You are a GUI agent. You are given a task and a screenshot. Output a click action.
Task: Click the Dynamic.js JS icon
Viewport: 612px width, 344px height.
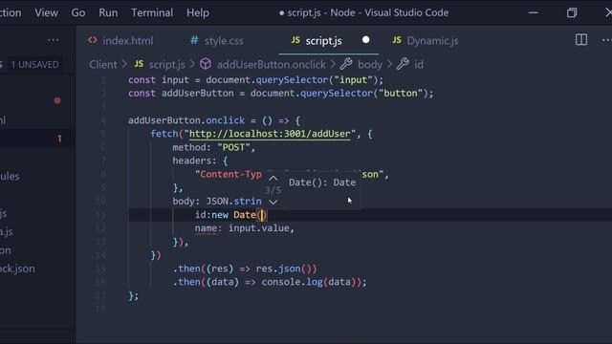click(x=397, y=40)
